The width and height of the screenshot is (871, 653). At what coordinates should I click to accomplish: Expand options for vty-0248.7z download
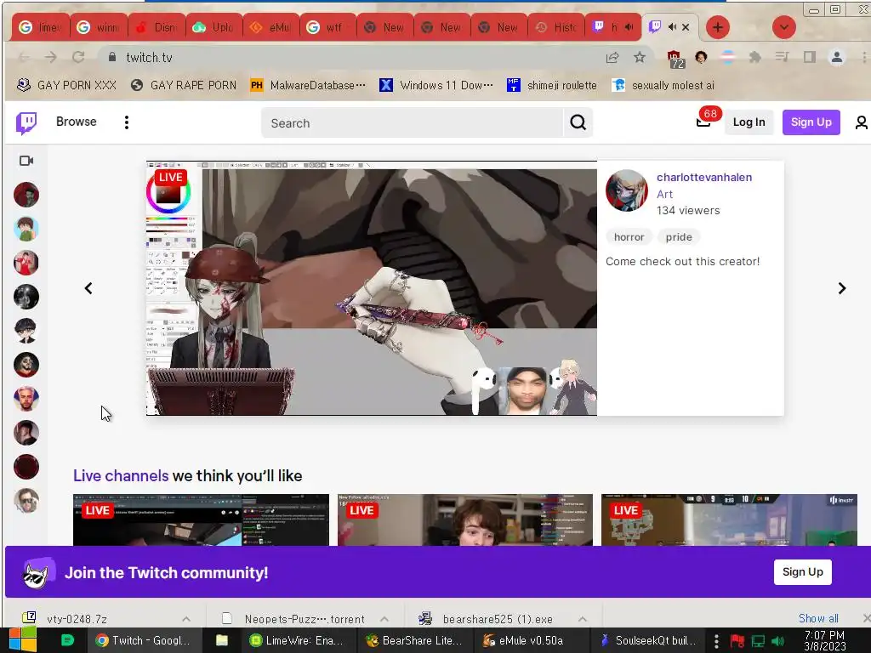point(186,619)
